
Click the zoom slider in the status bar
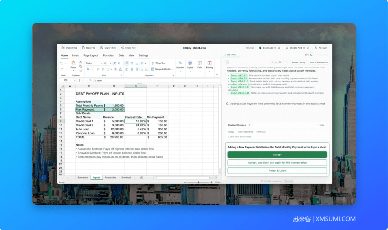coord(198,182)
